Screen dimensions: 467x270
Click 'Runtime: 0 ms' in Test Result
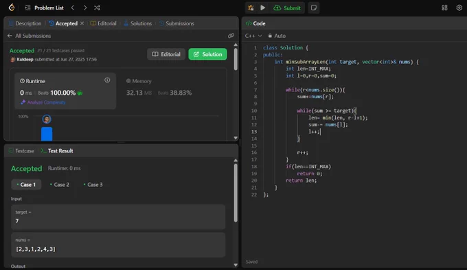64,168
